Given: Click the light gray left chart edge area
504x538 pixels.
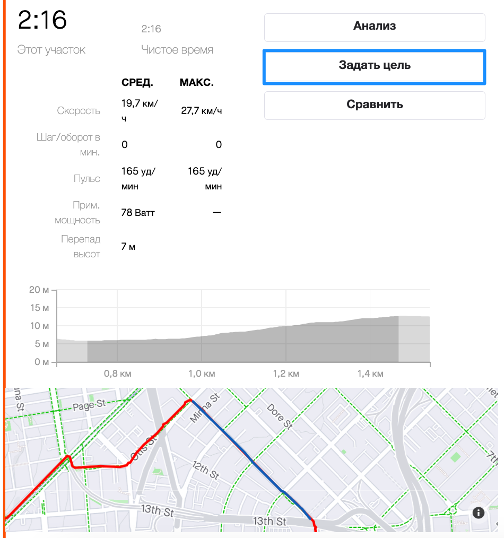Looking at the screenshot, I should click(72, 351).
